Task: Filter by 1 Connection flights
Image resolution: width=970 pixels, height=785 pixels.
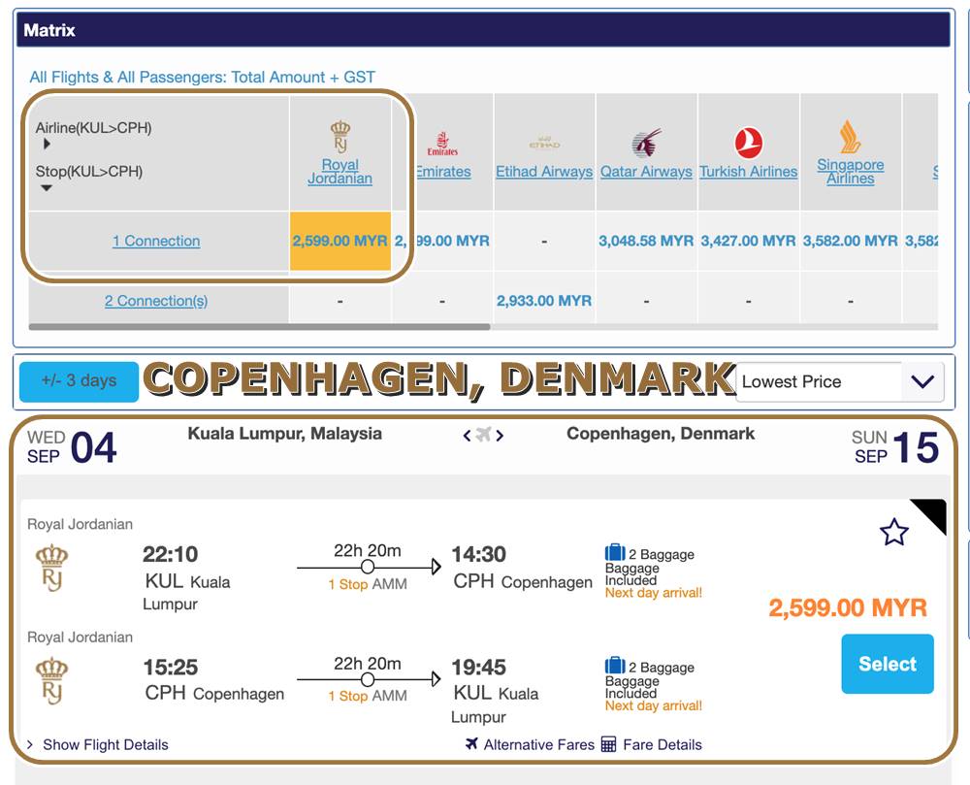Action: pos(156,241)
